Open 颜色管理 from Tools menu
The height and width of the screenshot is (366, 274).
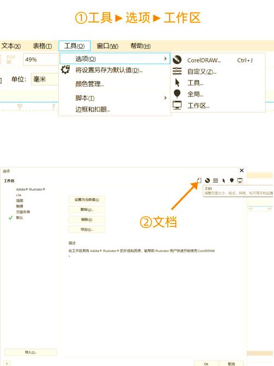tap(89, 84)
